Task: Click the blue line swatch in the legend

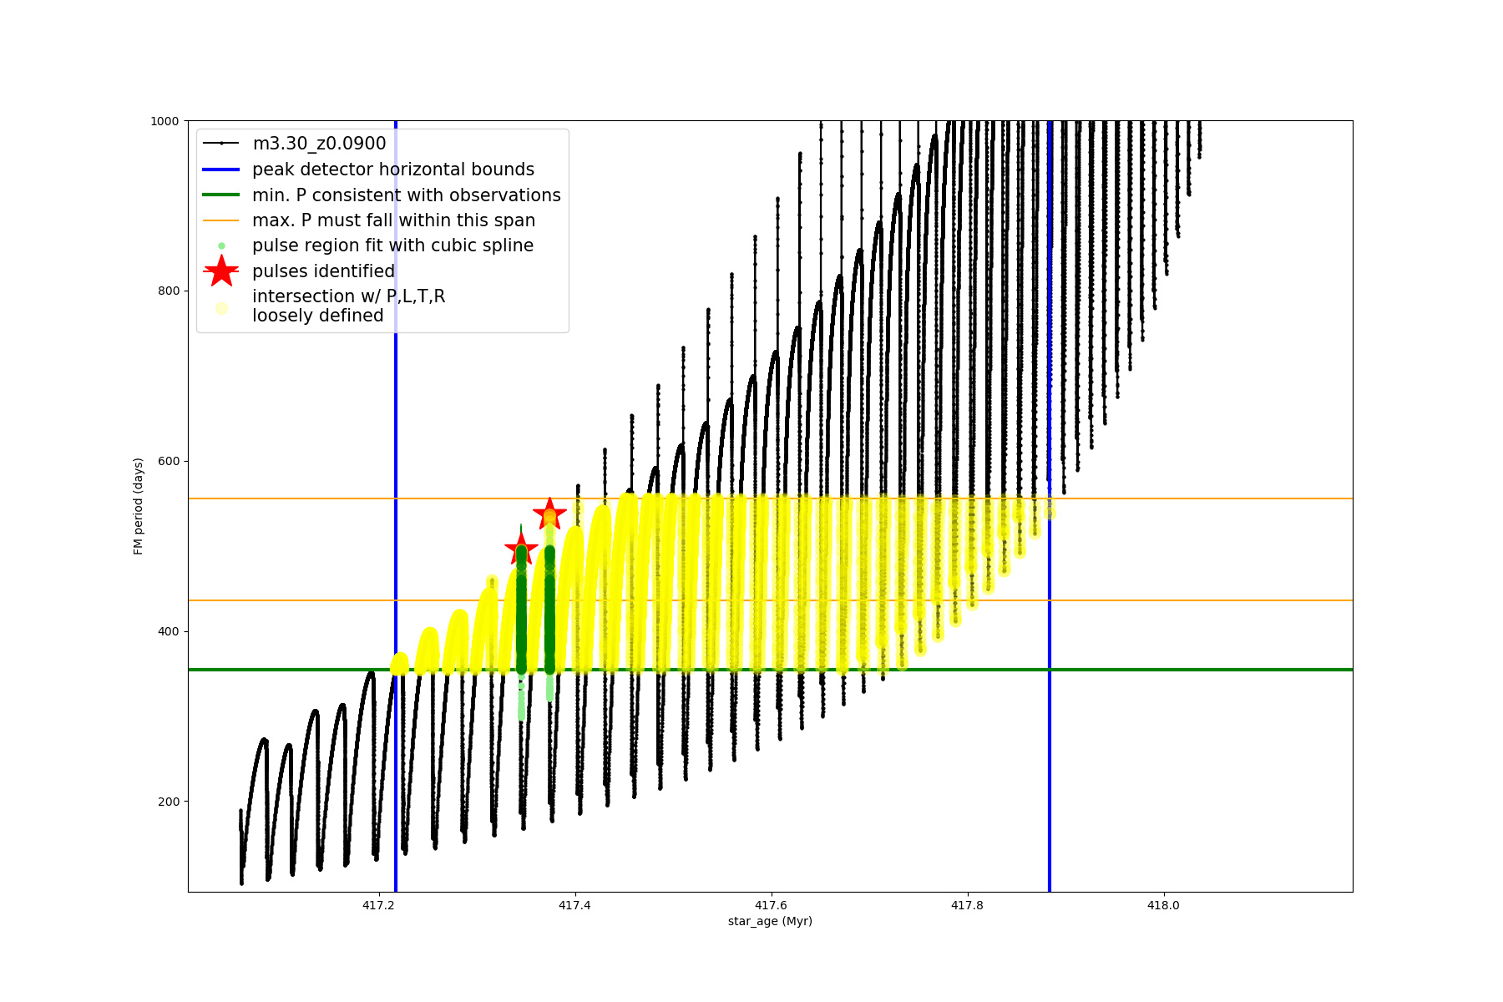Action: coord(221,170)
